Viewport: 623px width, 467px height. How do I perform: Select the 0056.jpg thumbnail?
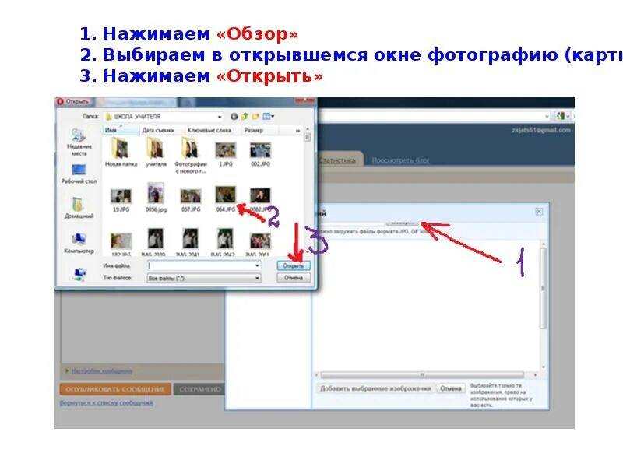coord(156,198)
